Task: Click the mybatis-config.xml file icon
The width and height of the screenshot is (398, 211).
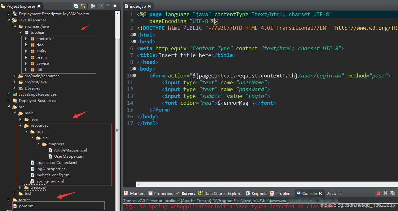Action: click(33, 175)
